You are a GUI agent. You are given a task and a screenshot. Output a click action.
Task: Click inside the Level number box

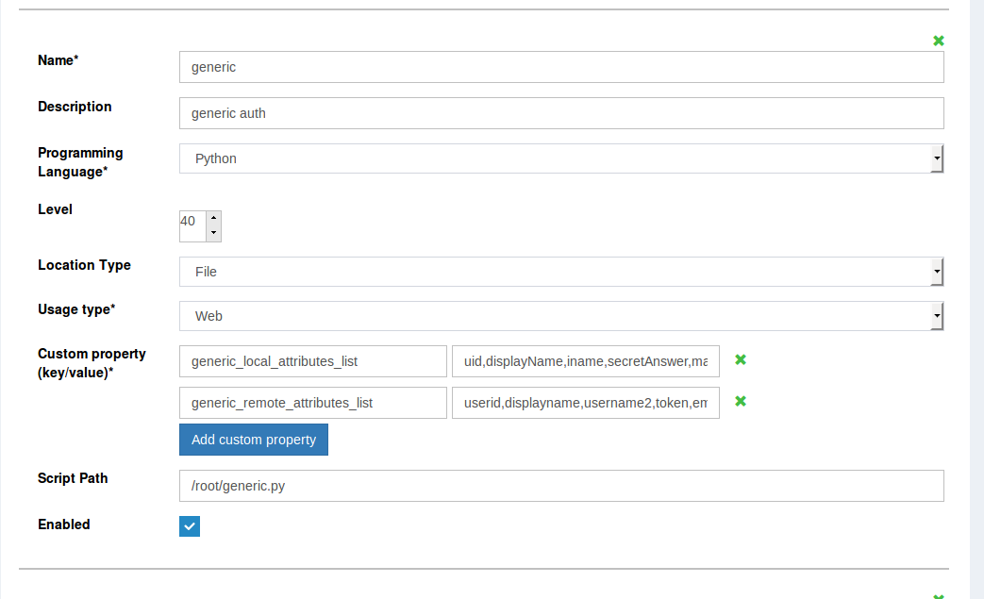coord(192,225)
